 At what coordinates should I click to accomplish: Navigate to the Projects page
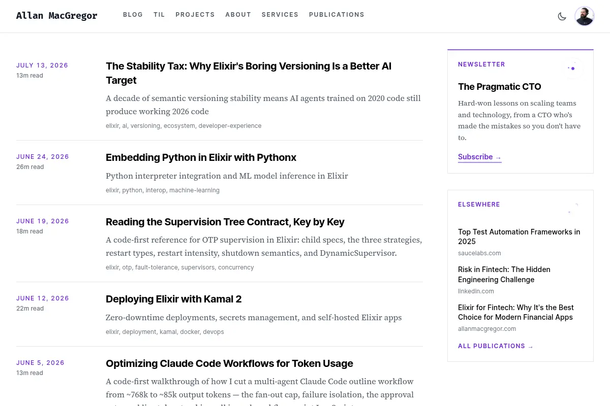coord(195,15)
